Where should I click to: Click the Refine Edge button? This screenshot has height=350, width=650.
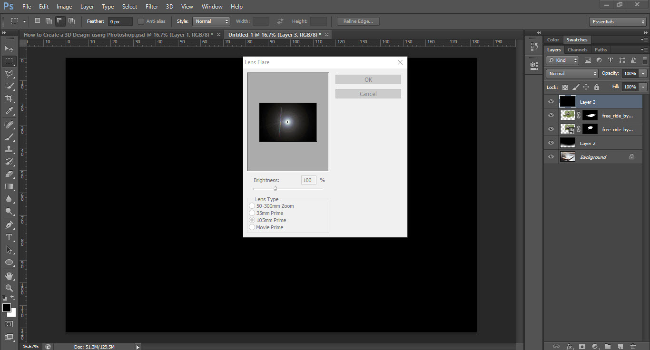click(x=358, y=21)
